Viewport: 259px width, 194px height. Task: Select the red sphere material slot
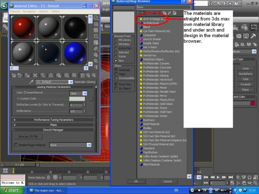pyautogui.click(x=23, y=28)
